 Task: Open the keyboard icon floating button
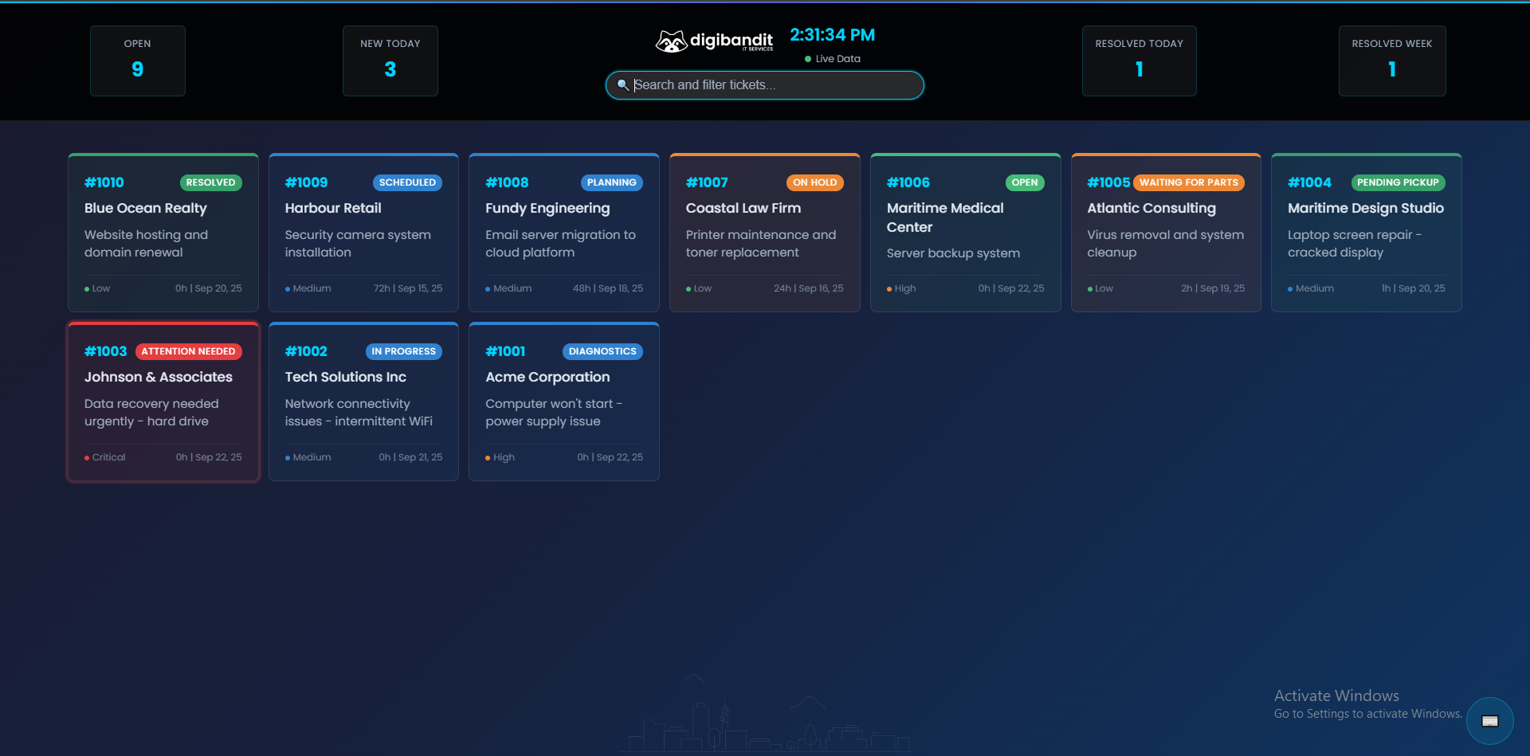tap(1489, 721)
